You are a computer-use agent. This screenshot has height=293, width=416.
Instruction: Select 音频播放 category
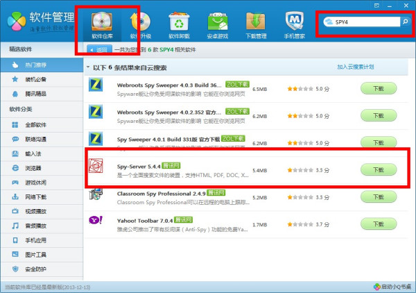(x=42, y=226)
